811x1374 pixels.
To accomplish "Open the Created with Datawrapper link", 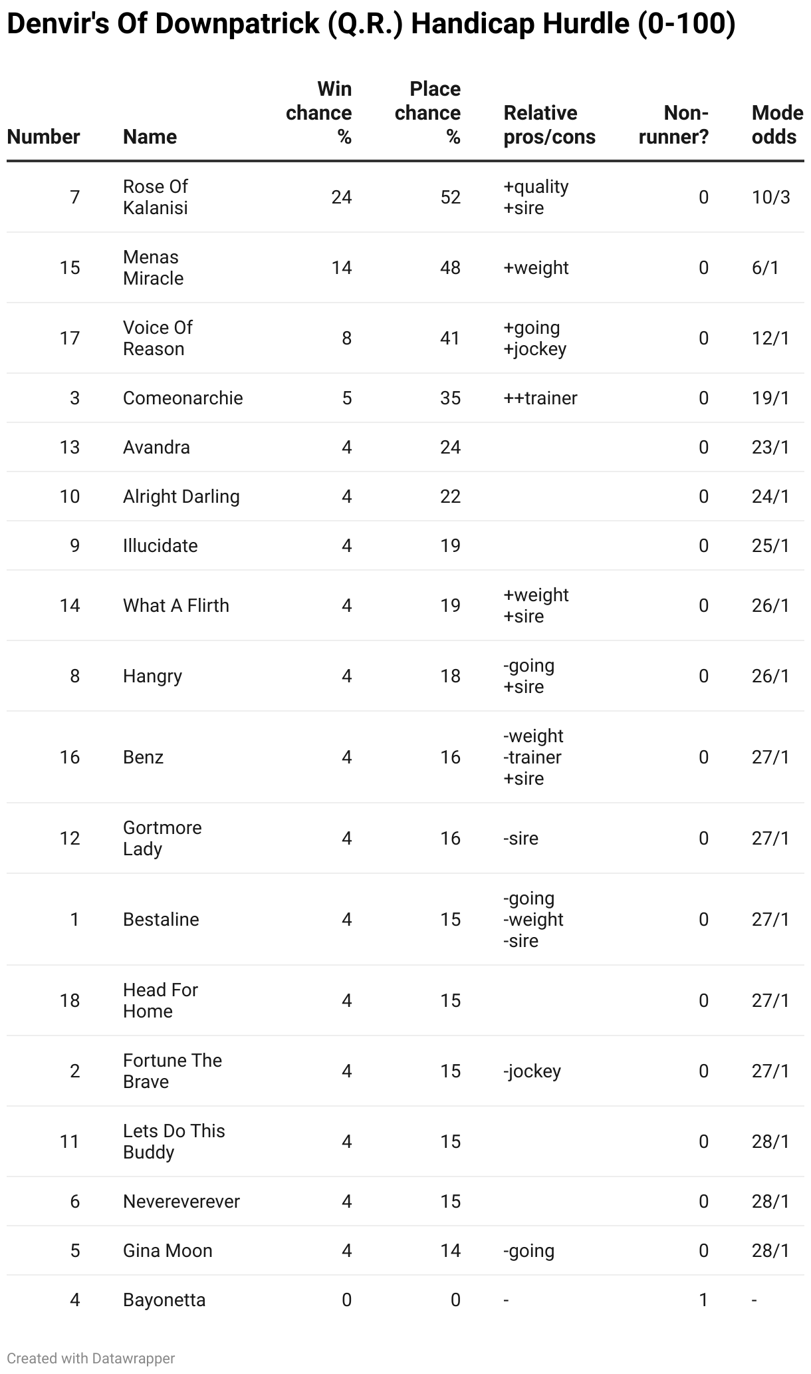I will click(91, 1359).
